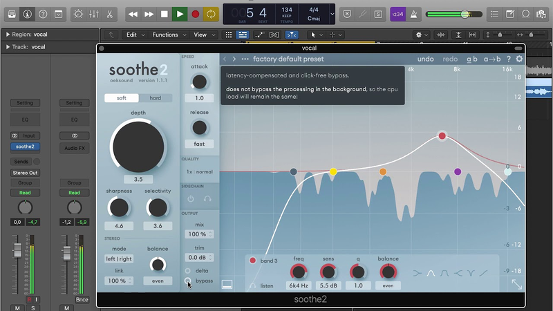Open the stereo mode left|right dropdown
Viewport: 553px width, 311px height.
click(119, 259)
